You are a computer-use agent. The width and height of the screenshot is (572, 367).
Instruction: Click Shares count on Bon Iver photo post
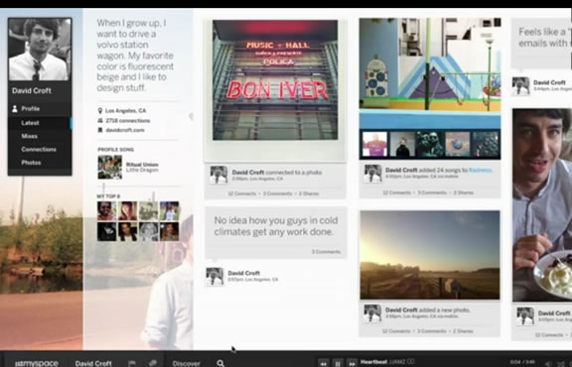pyautogui.click(x=309, y=193)
